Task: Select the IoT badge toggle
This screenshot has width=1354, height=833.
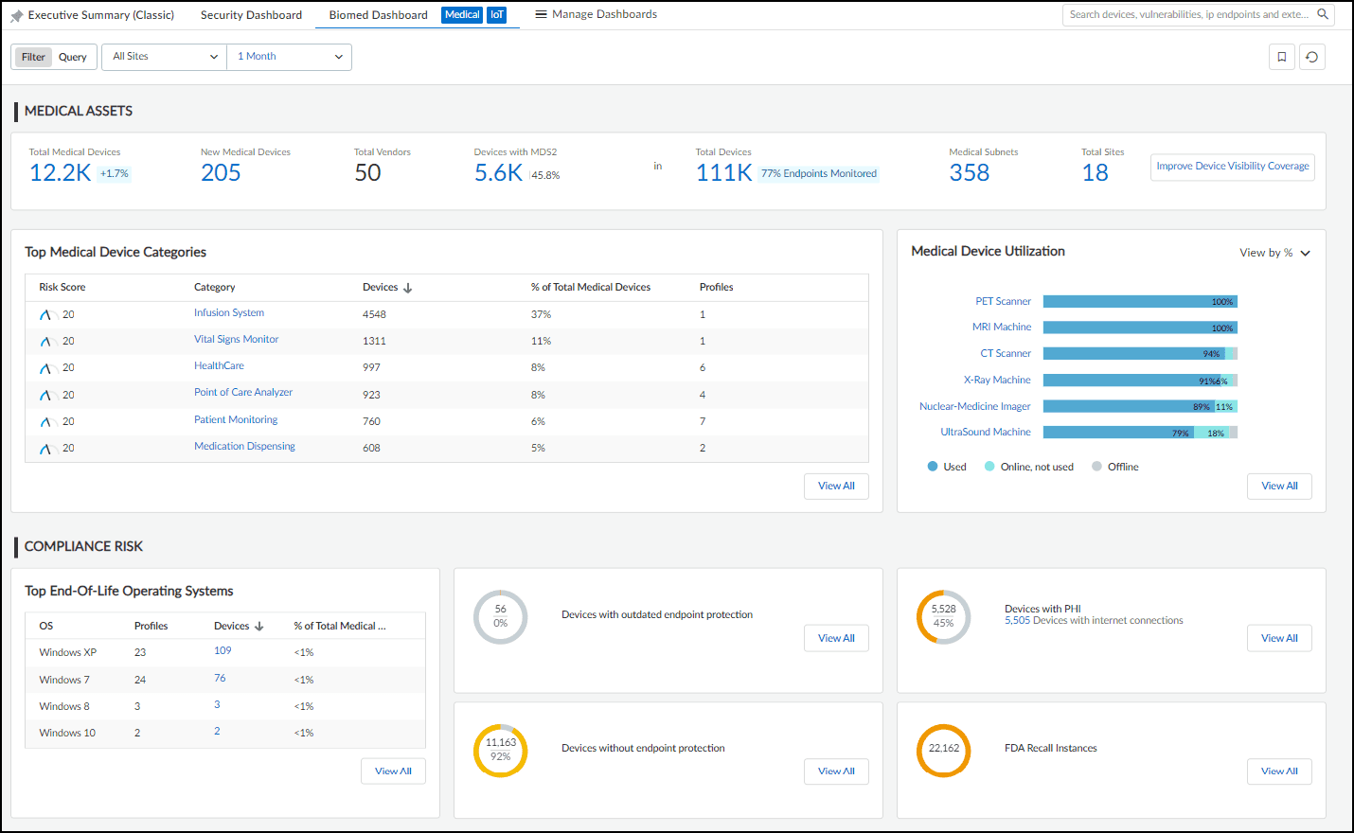Action: click(497, 15)
